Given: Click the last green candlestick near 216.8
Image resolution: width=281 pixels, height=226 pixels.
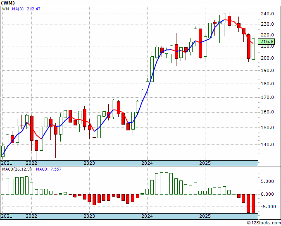Looking at the screenshot, I should tap(253, 49).
